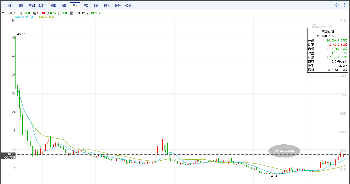
Task: Click the 中国石油 title in info box
Action: coord(328,31)
